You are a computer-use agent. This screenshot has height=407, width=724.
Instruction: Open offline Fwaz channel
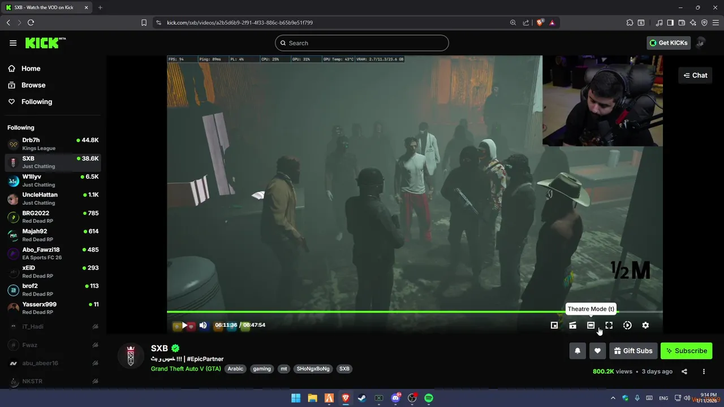click(x=53, y=345)
